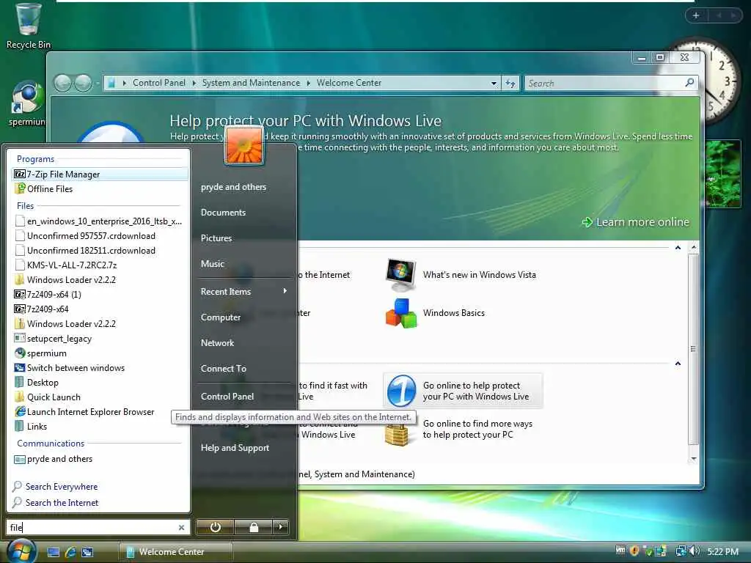751x563 pixels.
Task: Open Documents from start menu
Action: coord(223,213)
